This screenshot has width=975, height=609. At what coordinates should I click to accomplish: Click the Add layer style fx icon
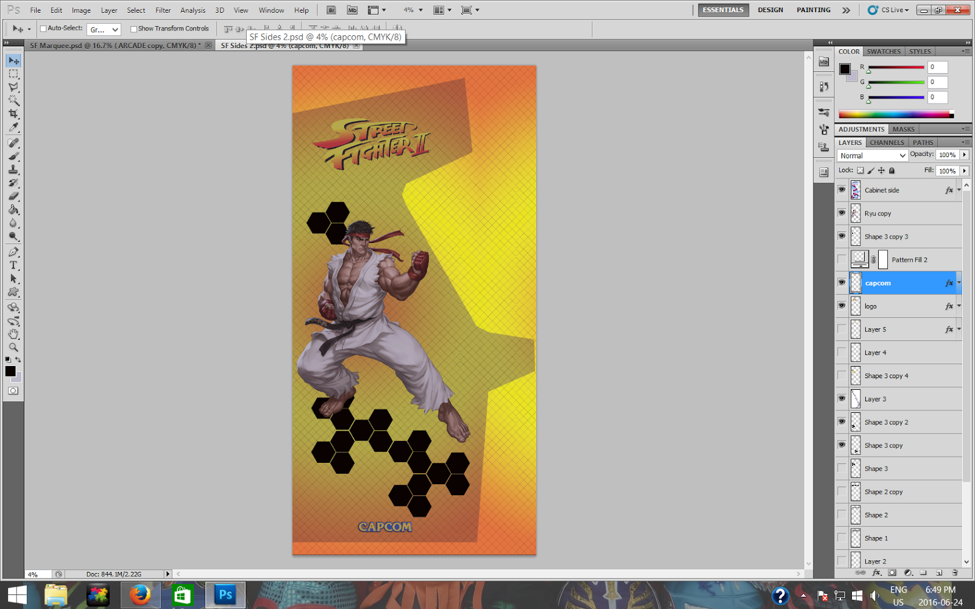[877, 572]
